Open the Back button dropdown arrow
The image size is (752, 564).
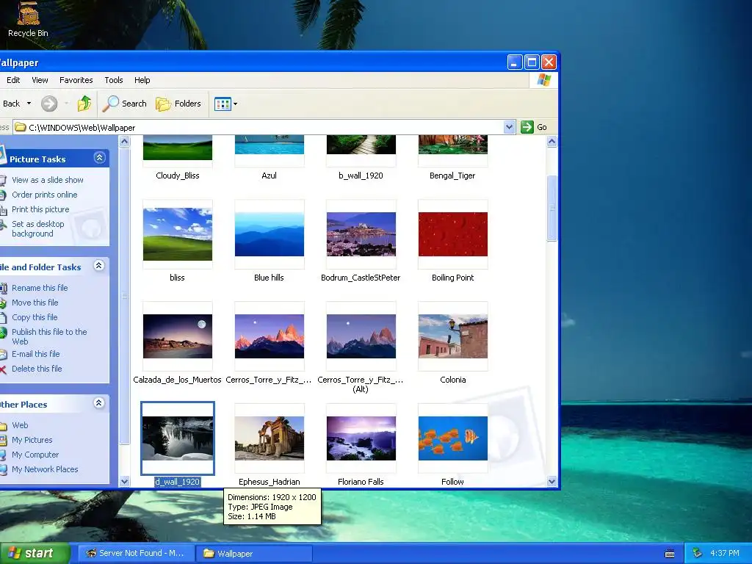click(29, 103)
